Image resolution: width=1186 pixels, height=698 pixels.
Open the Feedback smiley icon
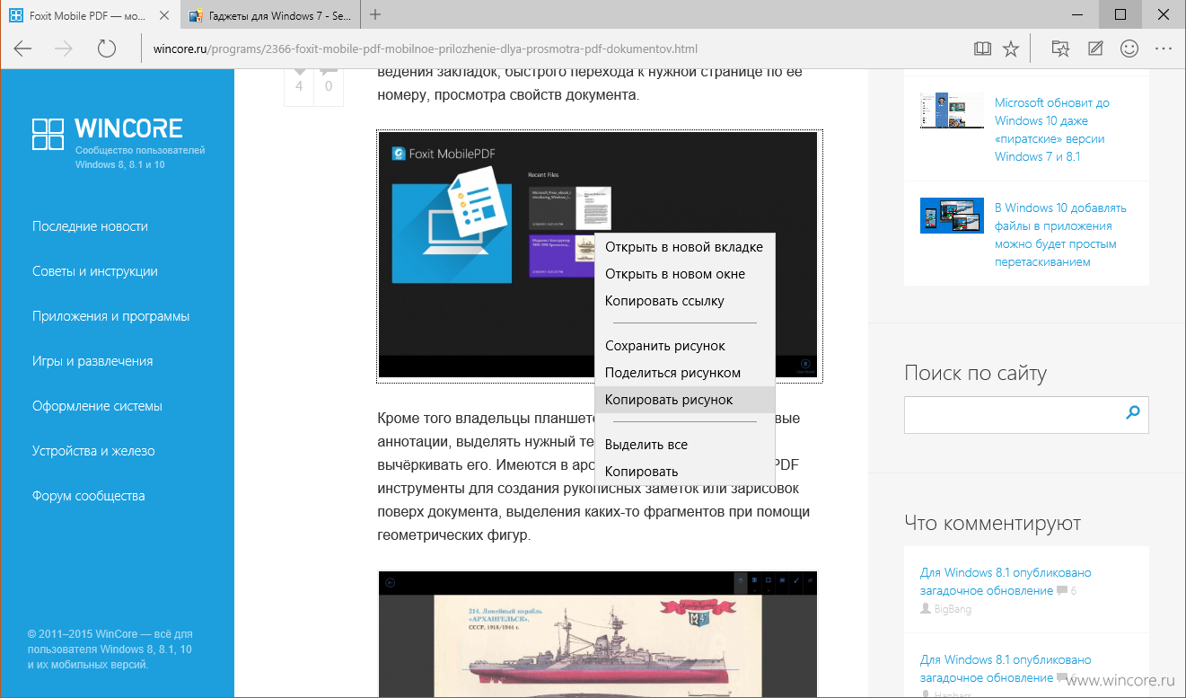1129,49
